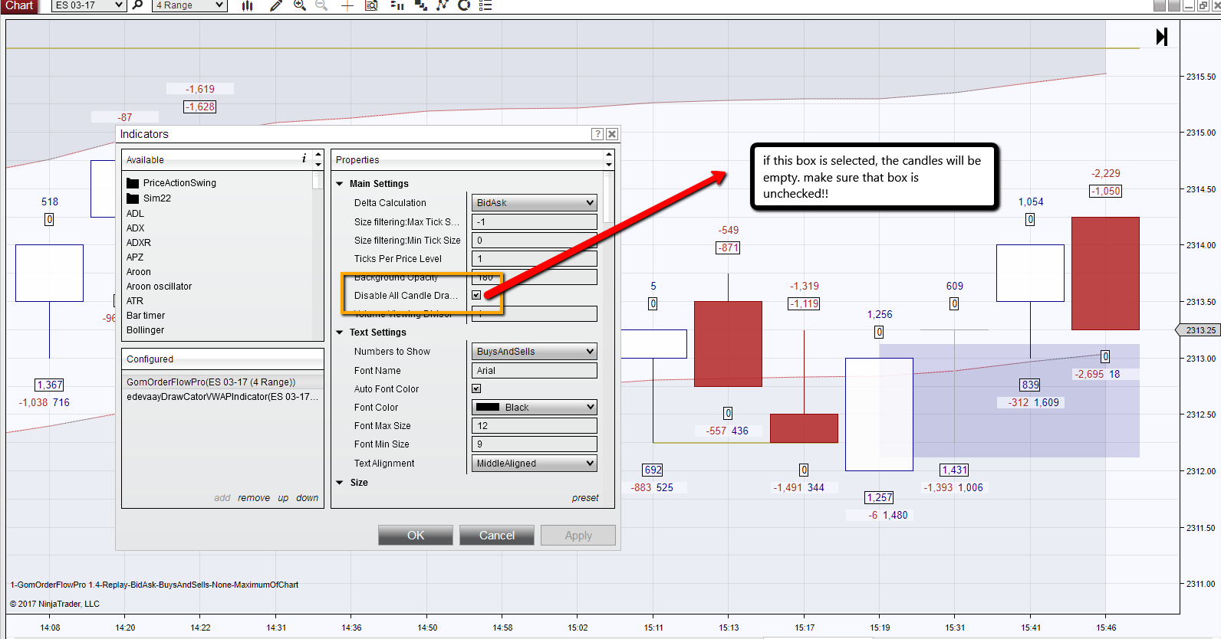Open the chart trader squares icon
Image resolution: width=1221 pixels, height=639 pixels.
point(420,5)
